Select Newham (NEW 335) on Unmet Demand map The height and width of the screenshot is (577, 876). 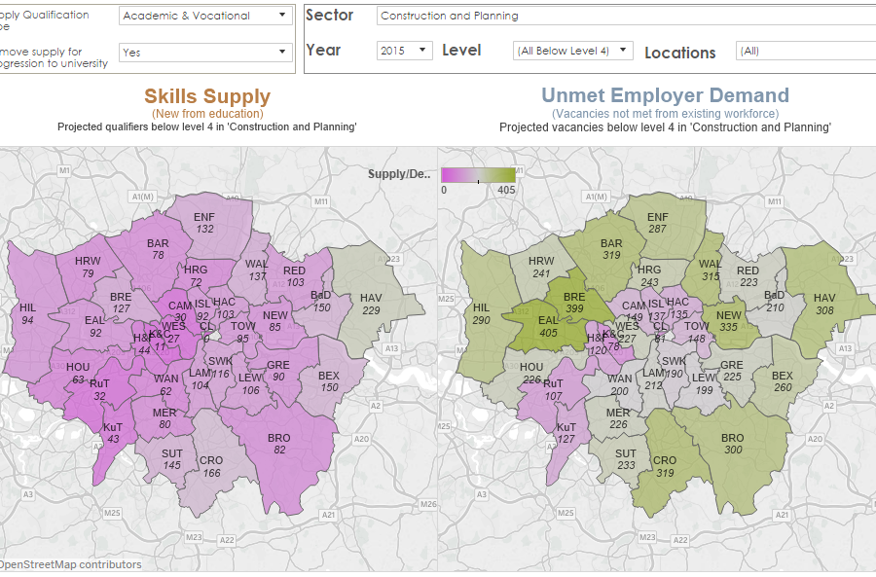729,321
